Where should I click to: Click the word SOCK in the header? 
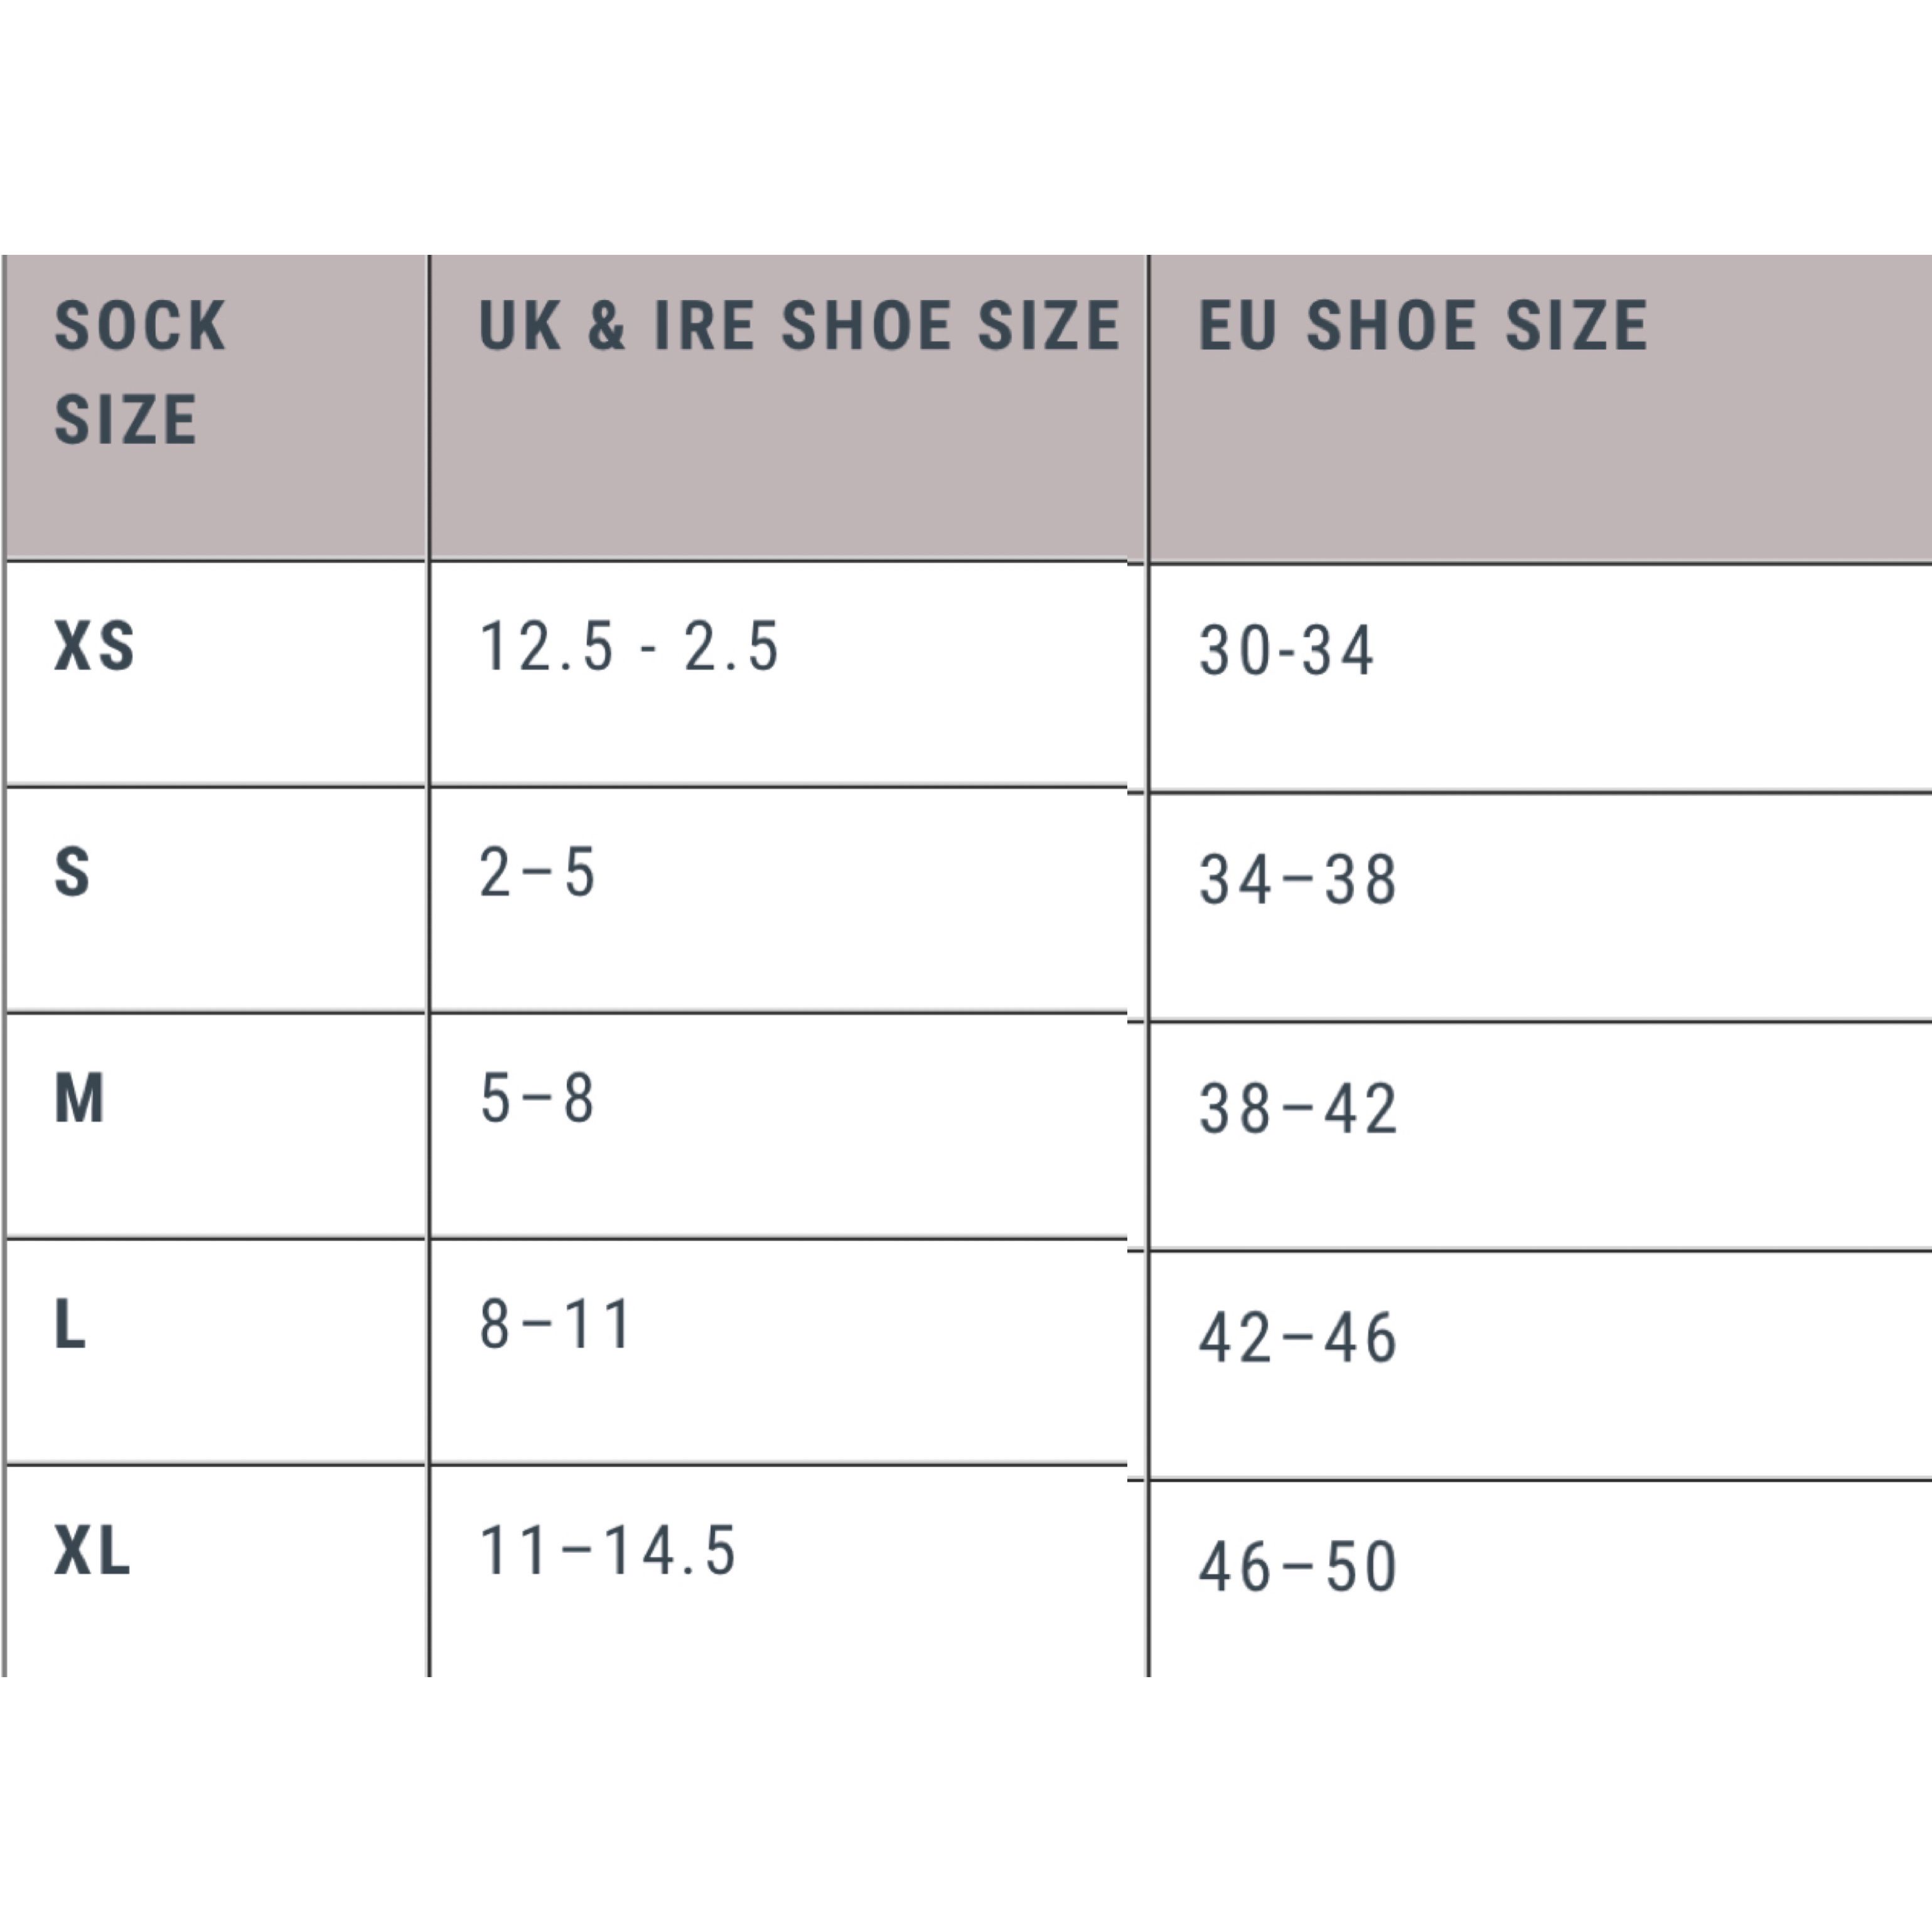[140, 326]
